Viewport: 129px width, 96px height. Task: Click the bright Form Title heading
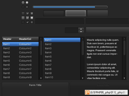pos(35,85)
